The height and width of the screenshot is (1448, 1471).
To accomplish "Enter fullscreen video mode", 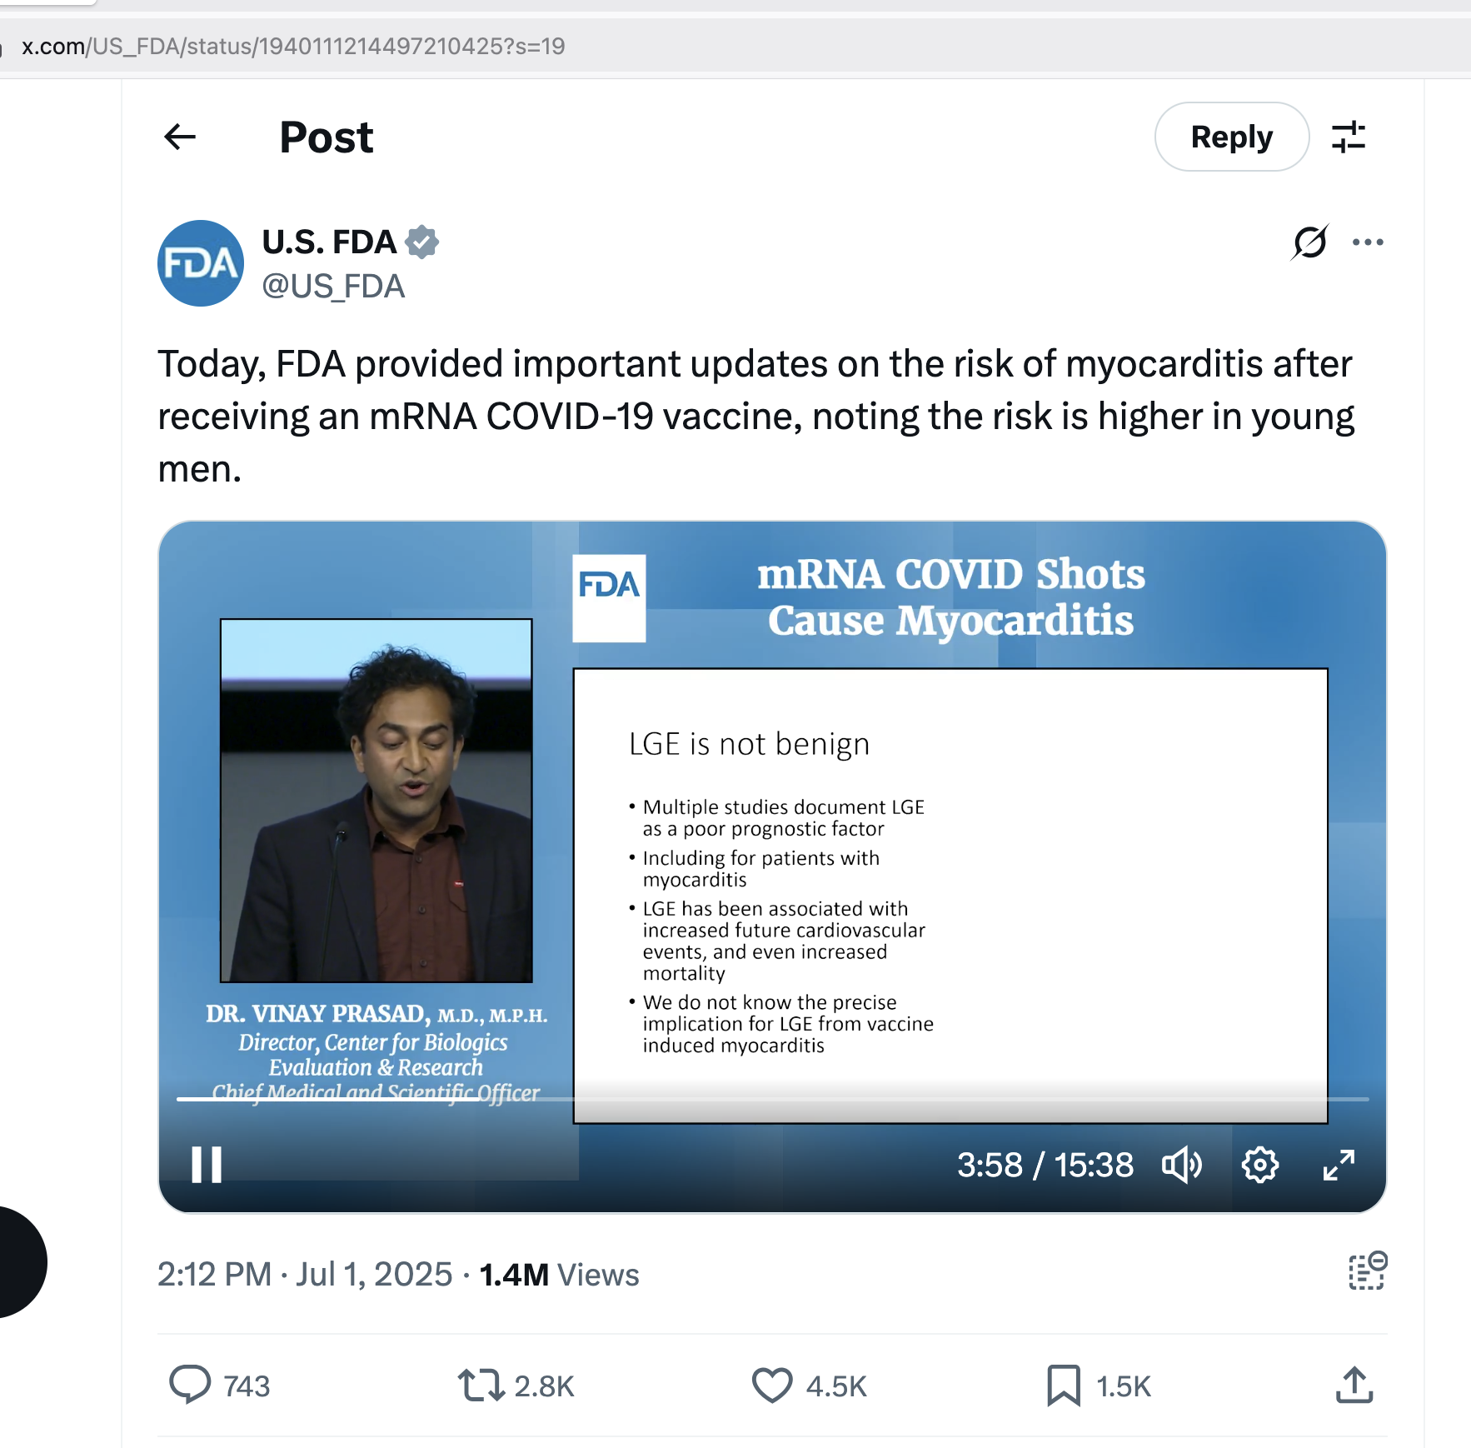I will (1339, 1165).
